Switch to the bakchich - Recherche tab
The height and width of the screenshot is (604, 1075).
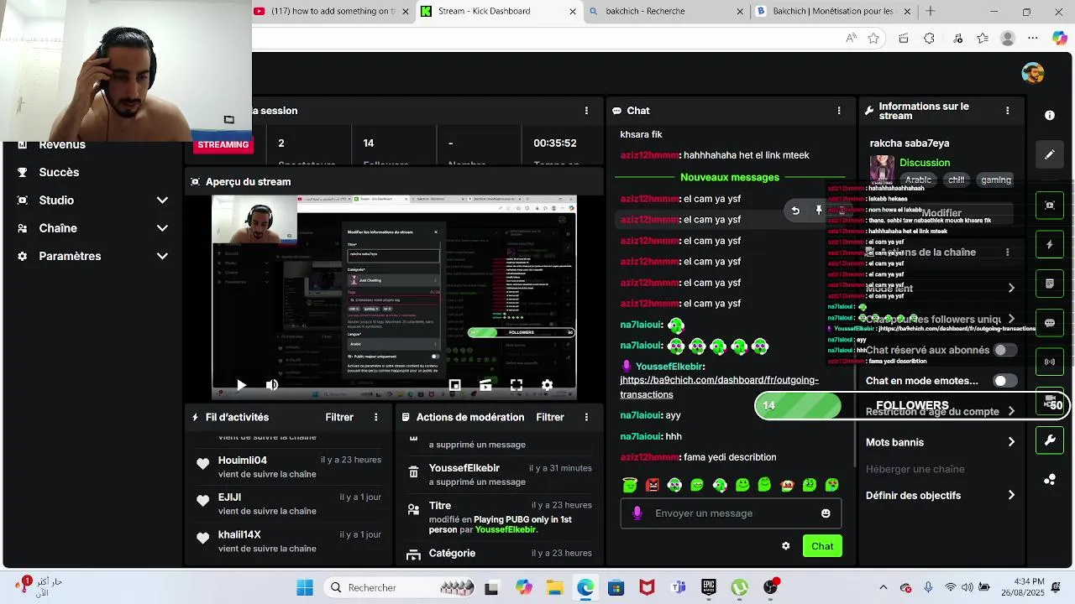(x=667, y=12)
